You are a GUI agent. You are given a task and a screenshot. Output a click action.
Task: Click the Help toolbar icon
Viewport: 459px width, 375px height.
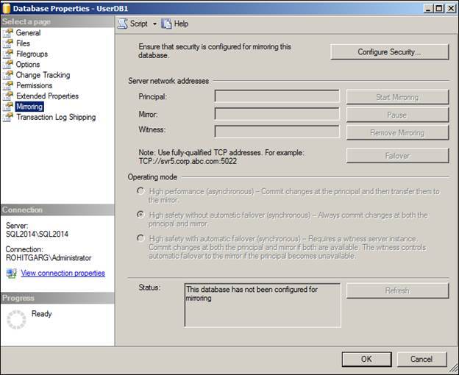(166, 24)
